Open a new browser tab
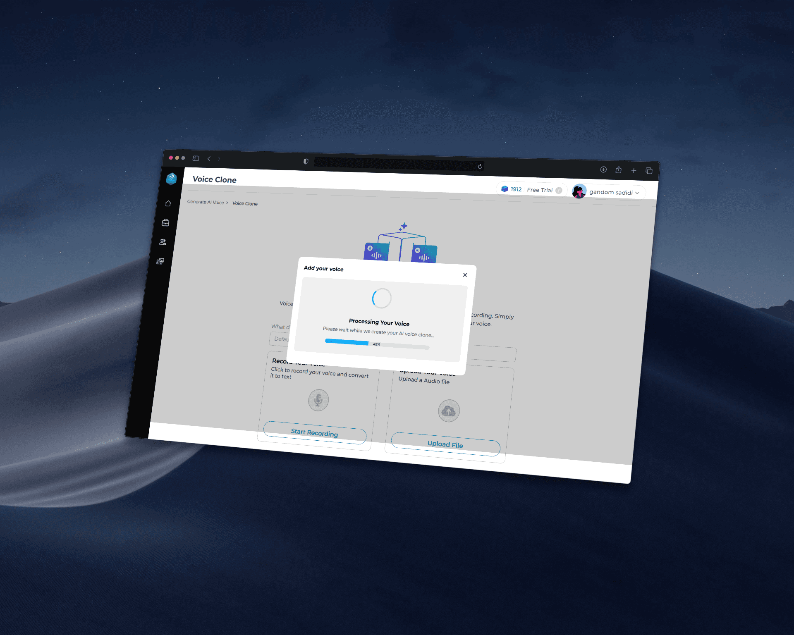 [634, 170]
